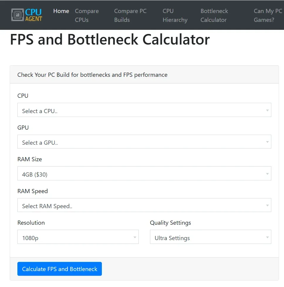Go to the Home nav link

click(61, 11)
